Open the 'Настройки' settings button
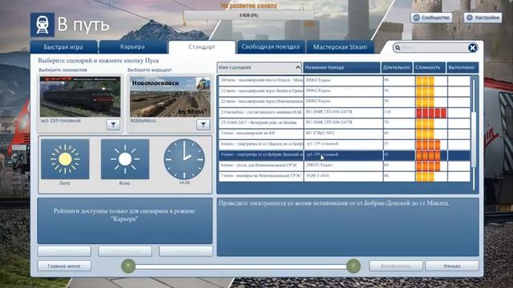Viewport: 513px width, 288px height. coord(483,18)
